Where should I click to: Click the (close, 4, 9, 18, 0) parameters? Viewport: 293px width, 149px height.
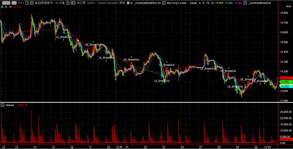[x=202, y=3]
